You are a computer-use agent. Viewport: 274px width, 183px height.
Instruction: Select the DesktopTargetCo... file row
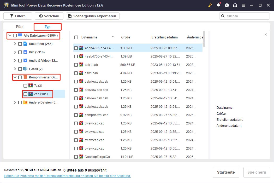pyautogui.click(x=138, y=157)
